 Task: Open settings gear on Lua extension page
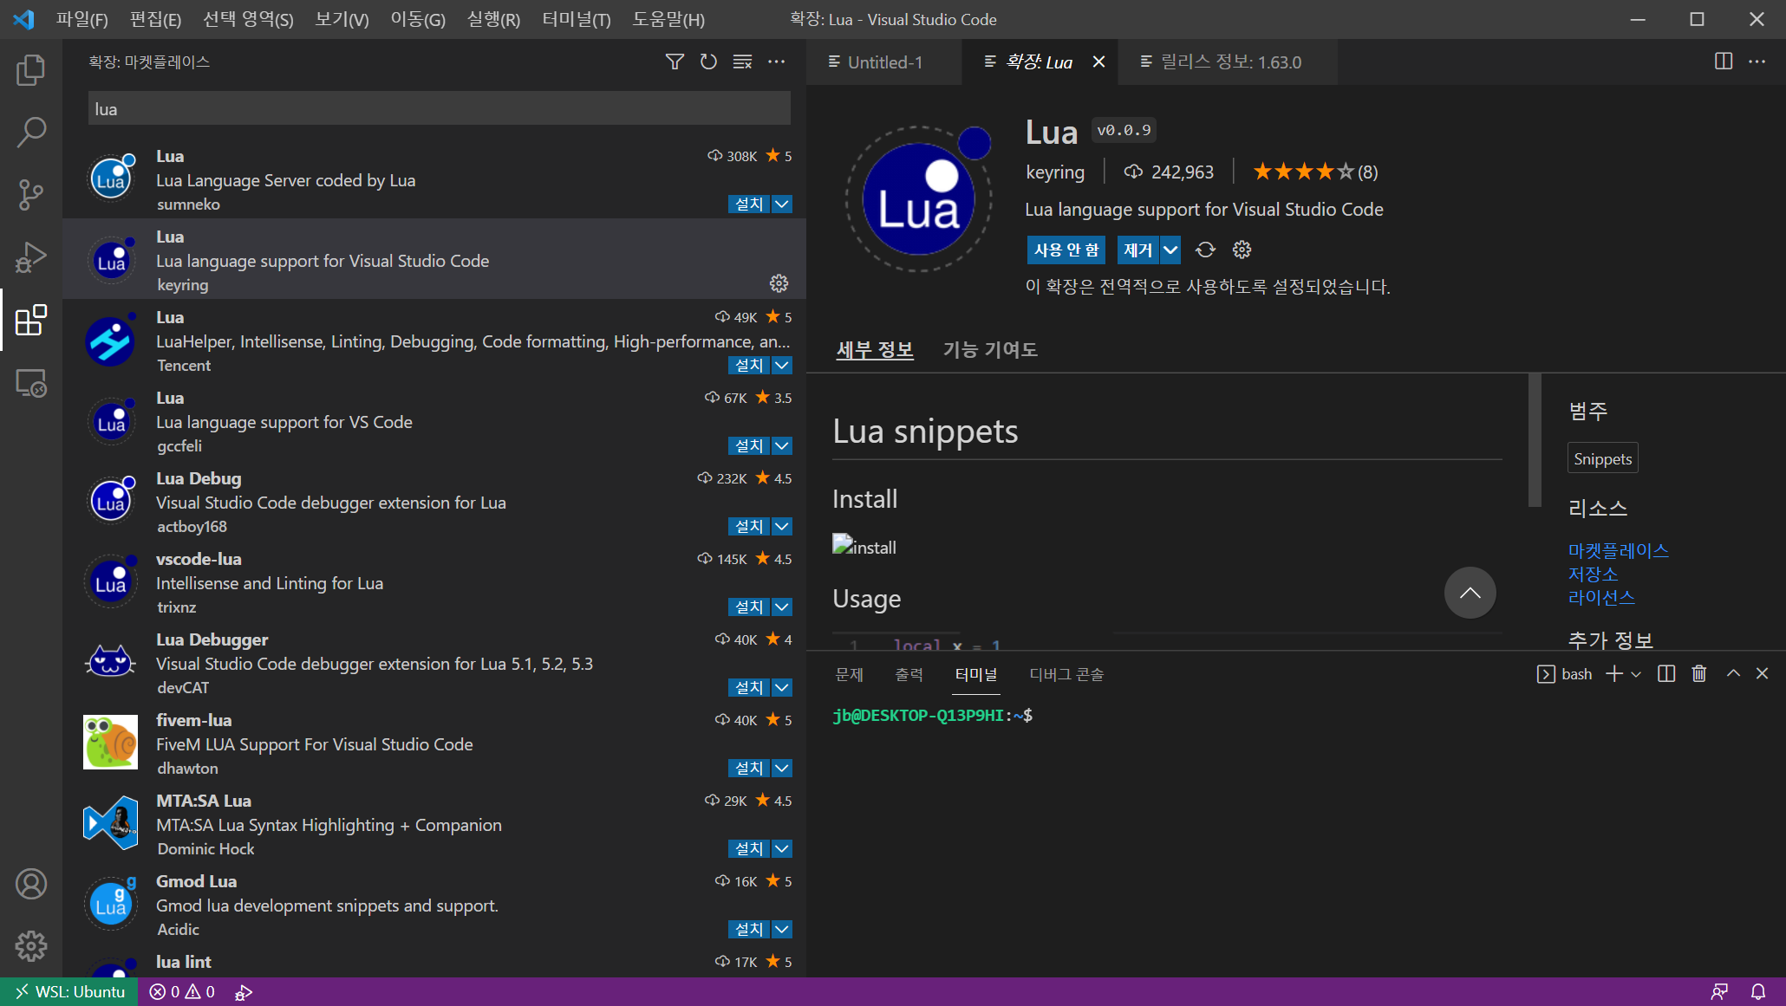[1242, 250]
